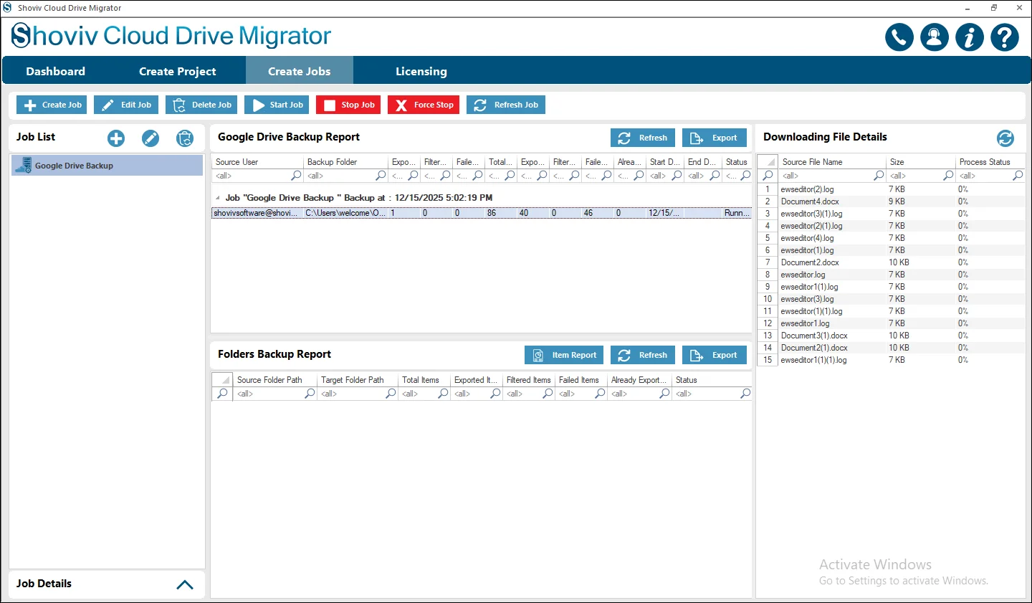Click Failed Items filter magnifier icon
This screenshot has height=603, width=1032.
click(600, 394)
